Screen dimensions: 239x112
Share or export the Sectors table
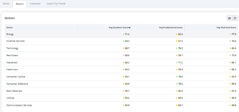[235, 18]
